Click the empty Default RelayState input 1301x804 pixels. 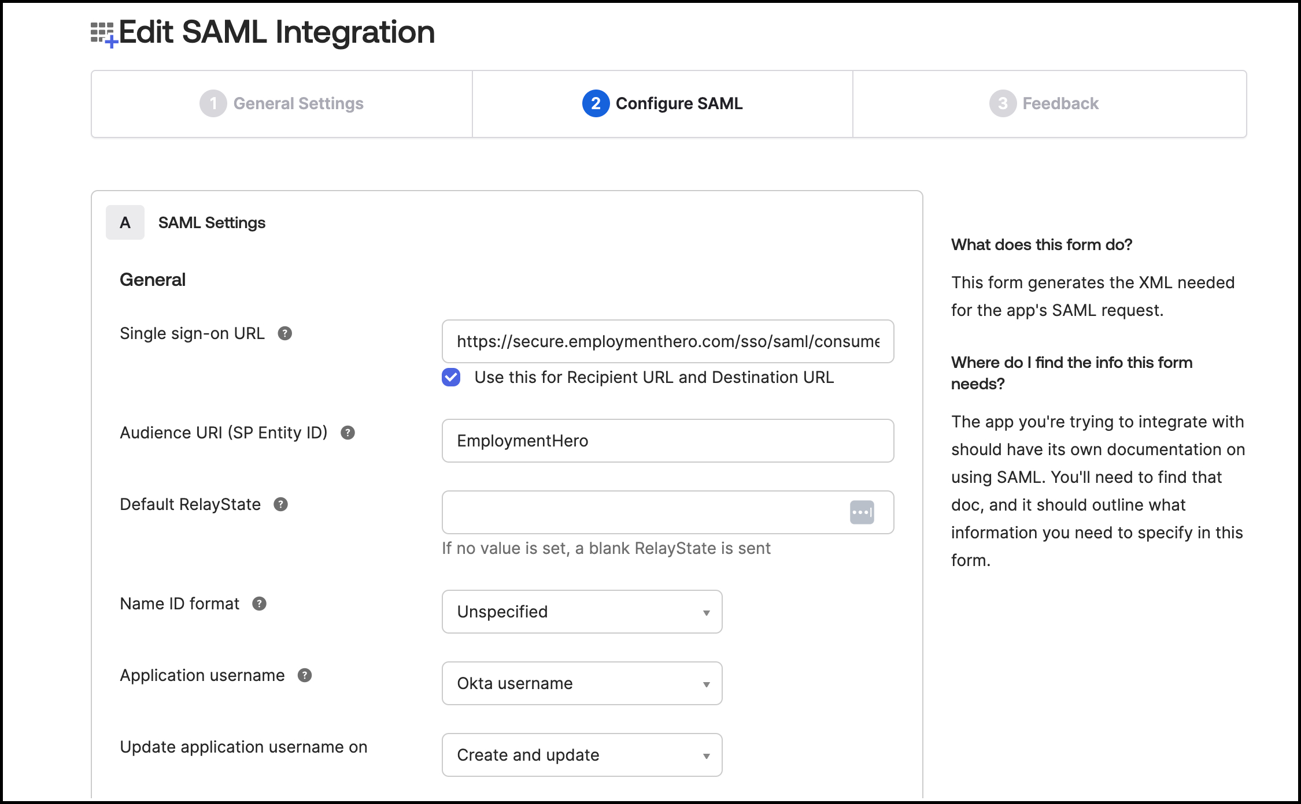pos(642,512)
